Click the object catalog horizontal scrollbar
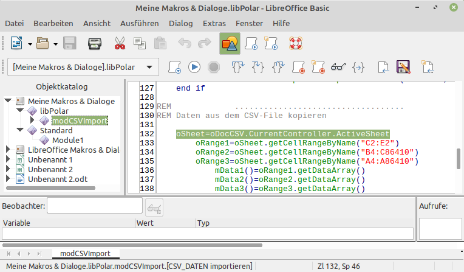This screenshot has width=464, height=272. 50,188
